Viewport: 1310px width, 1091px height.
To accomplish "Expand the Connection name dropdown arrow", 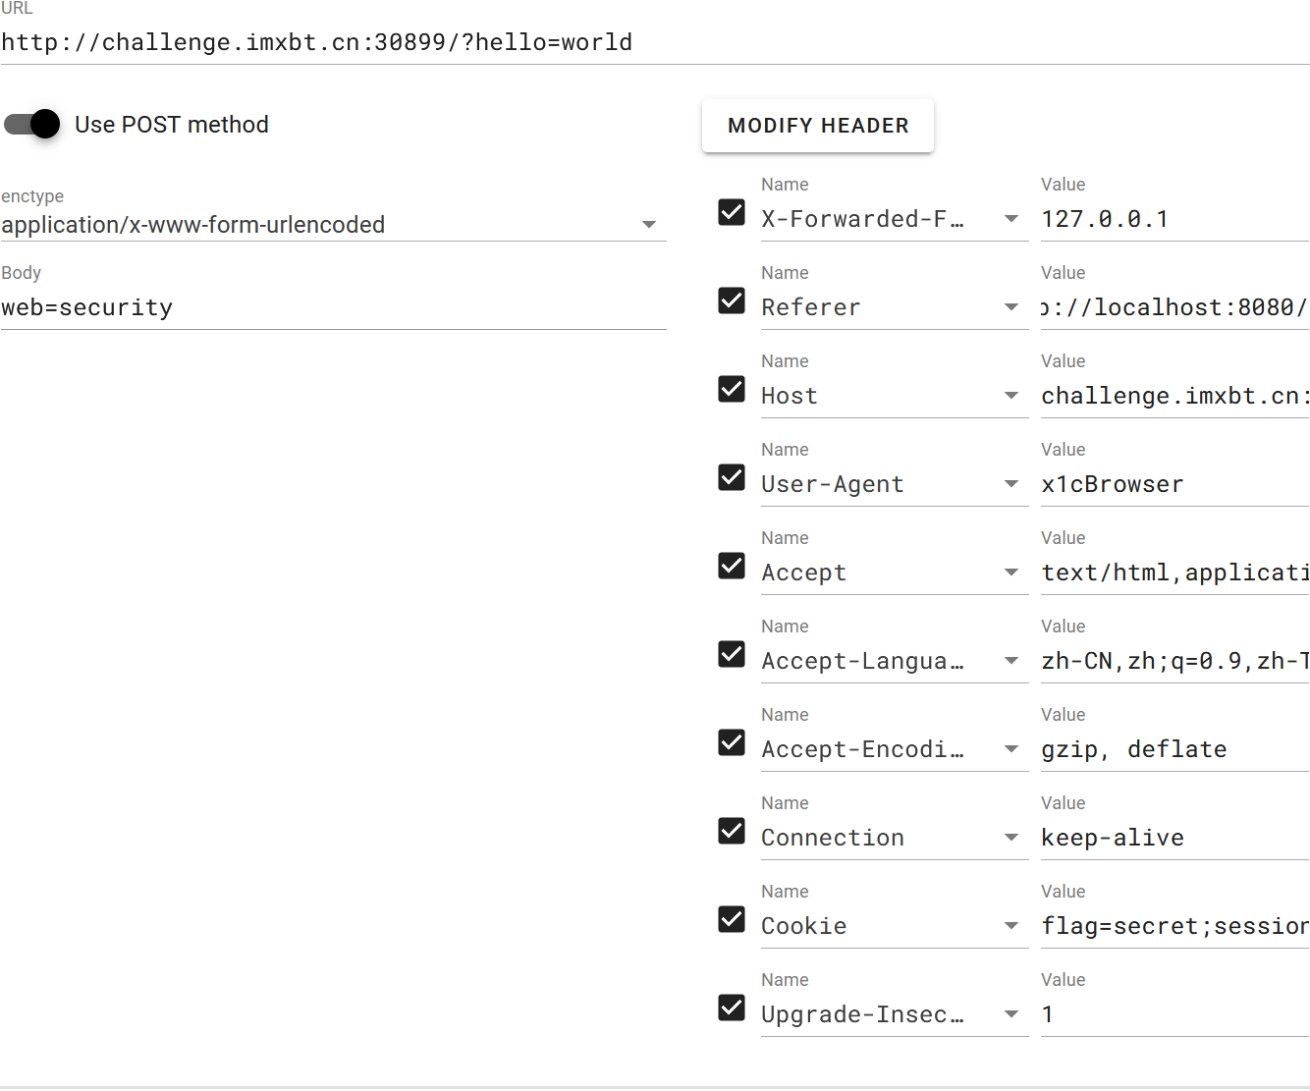I will click(1011, 838).
